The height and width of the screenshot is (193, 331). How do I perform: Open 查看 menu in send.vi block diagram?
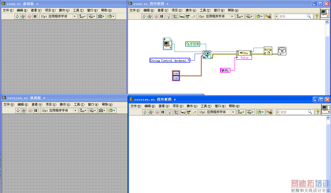pos(163,10)
